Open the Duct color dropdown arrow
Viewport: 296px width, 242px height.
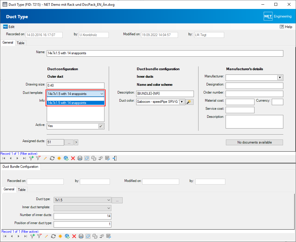pyautogui.click(x=181, y=102)
